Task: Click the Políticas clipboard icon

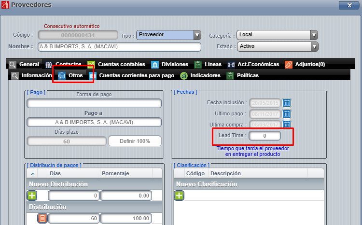Action: (x=230, y=75)
